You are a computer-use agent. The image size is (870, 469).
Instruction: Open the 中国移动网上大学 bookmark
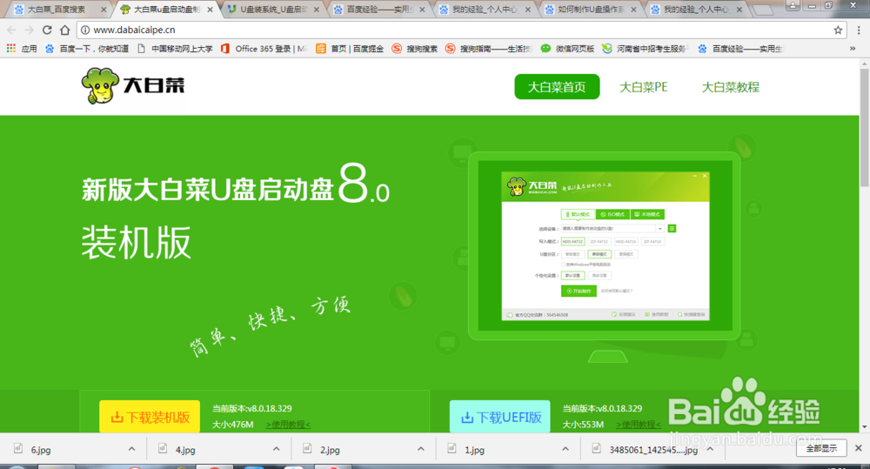coord(175,49)
